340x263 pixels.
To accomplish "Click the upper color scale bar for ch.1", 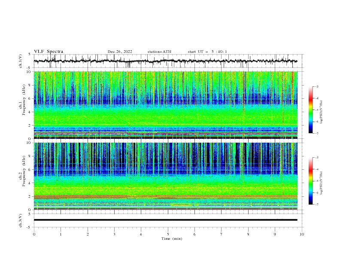I will tap(310, 110).
